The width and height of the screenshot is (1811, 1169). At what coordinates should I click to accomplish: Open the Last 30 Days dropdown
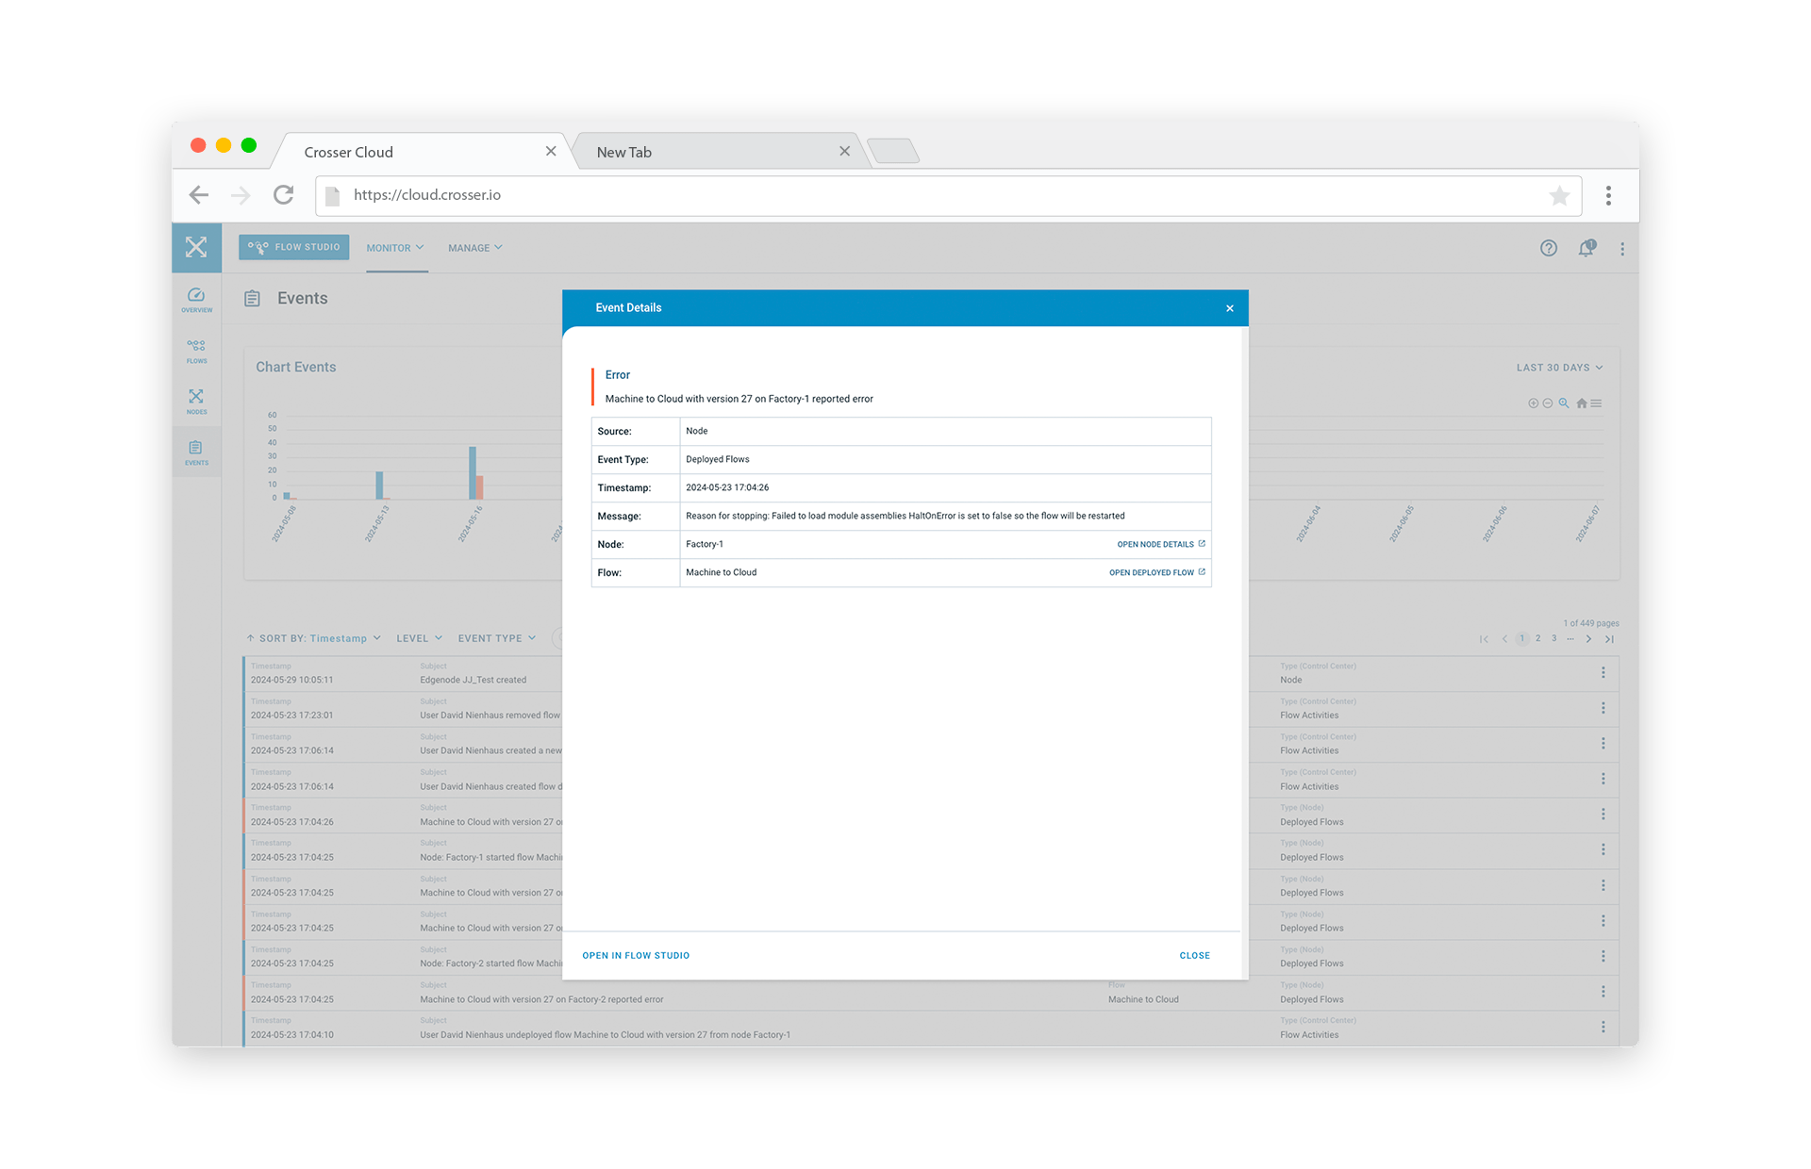pyautogui.click(x=1559, y=368)
